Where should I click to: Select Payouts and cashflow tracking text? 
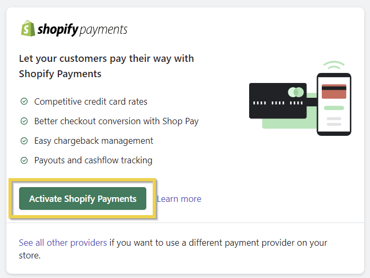point(93,160)
